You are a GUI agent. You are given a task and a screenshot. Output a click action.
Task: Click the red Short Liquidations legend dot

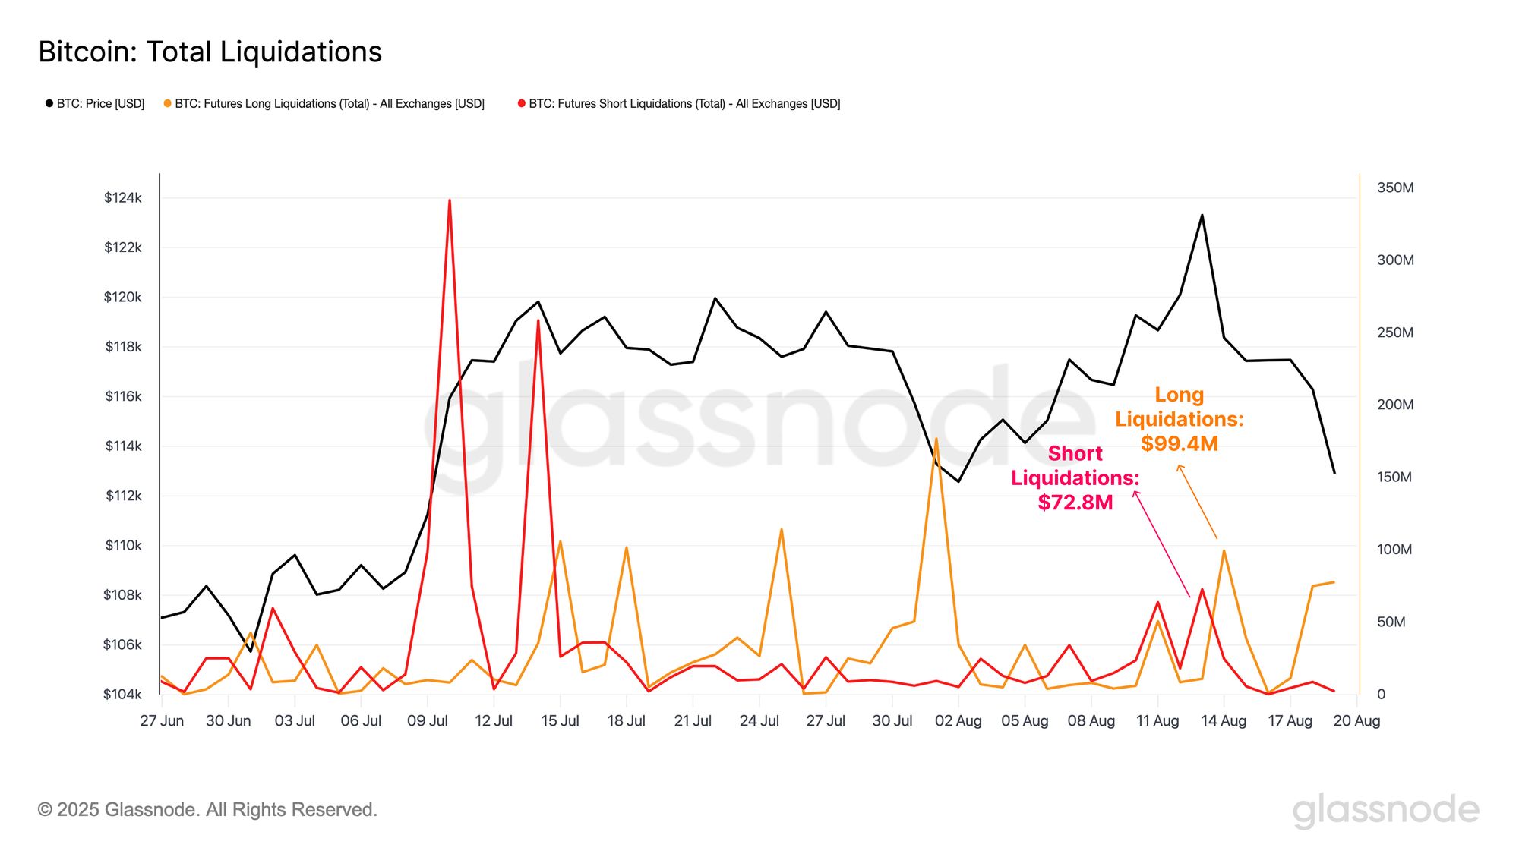521,103
